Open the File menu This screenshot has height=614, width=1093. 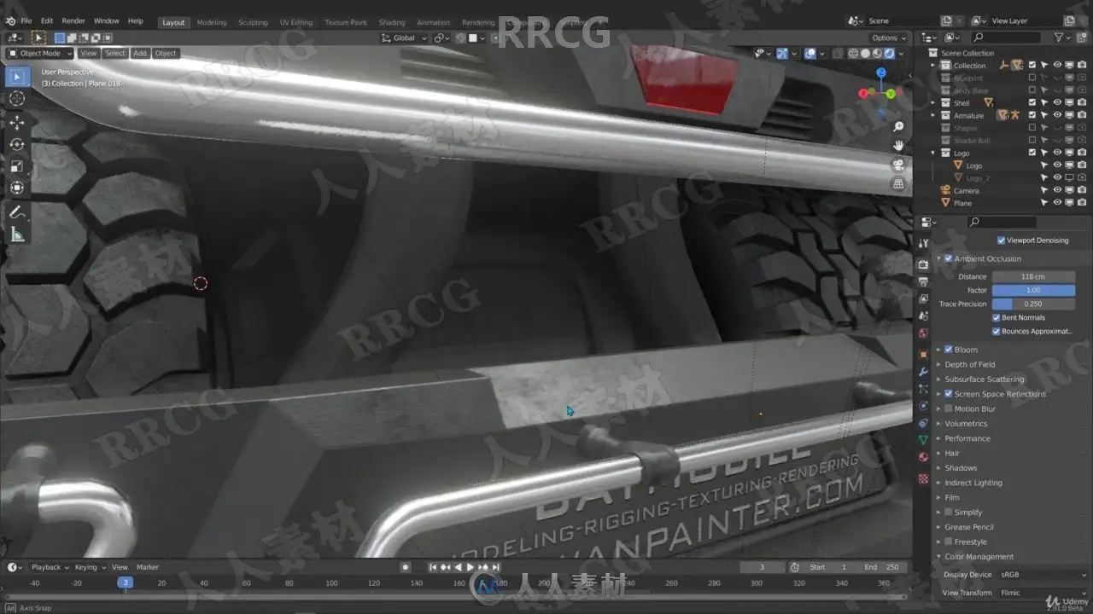coord(26,20)
